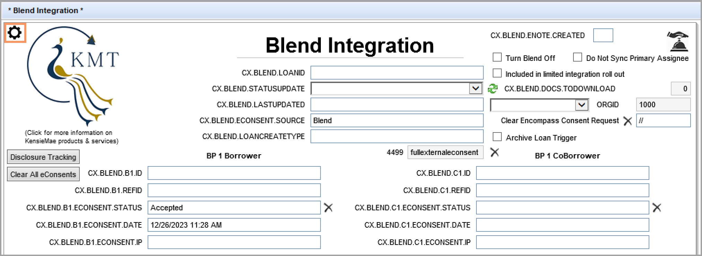The image size is (702, 256).
Task: Click the green refresh arrows icon
Action: click(492, 89)
